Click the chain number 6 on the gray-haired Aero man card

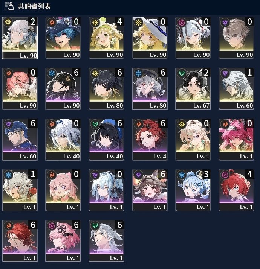coord(119,225)
